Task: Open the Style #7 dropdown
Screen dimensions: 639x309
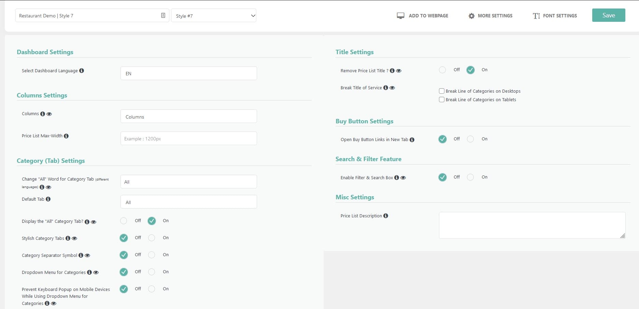Action: (214, 16)
